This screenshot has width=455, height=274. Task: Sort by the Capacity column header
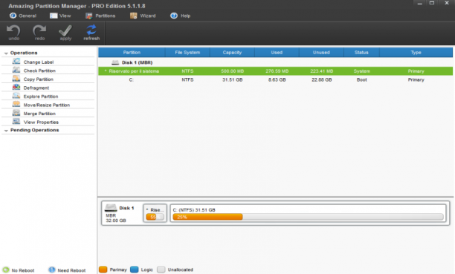tap(232, 53)
